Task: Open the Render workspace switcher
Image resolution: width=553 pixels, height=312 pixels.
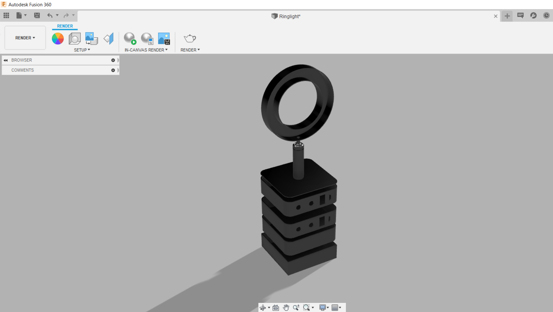Action: coord(25,38)
